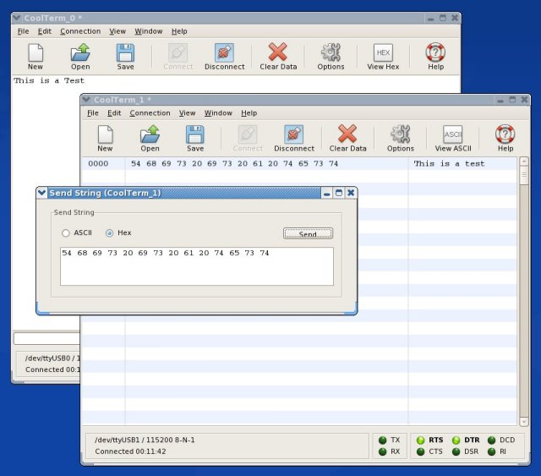This screenshot has height=476, width=541.
Task: Click the CoolTerm_1 vertical scrollbar thumb
Action: coord(524,176)
